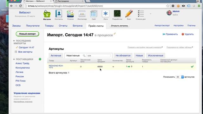Open the Плагины link
203x114 pixels.
[x=191, y=26]
